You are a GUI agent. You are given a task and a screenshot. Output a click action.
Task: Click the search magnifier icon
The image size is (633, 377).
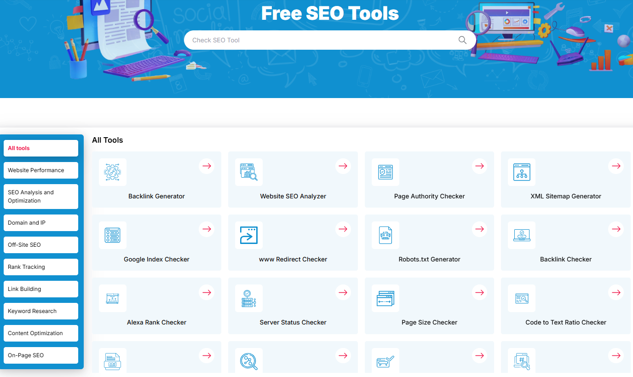tap(462, 40)
